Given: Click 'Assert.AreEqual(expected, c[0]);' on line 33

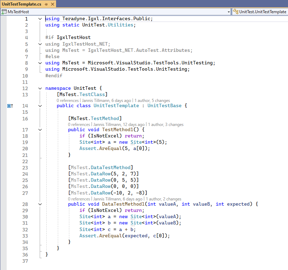Looking at the screenshot, I should (x=125, y=236).
